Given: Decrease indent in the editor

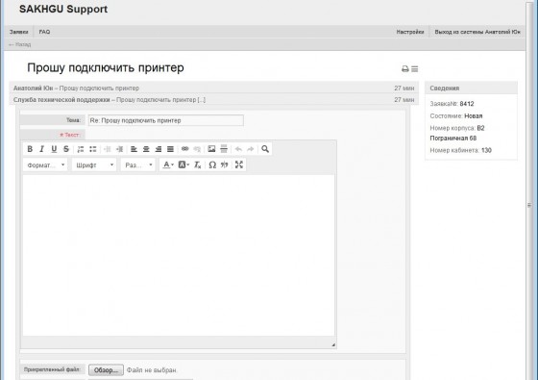Looking at the screenshot, I should coord(108,149).
